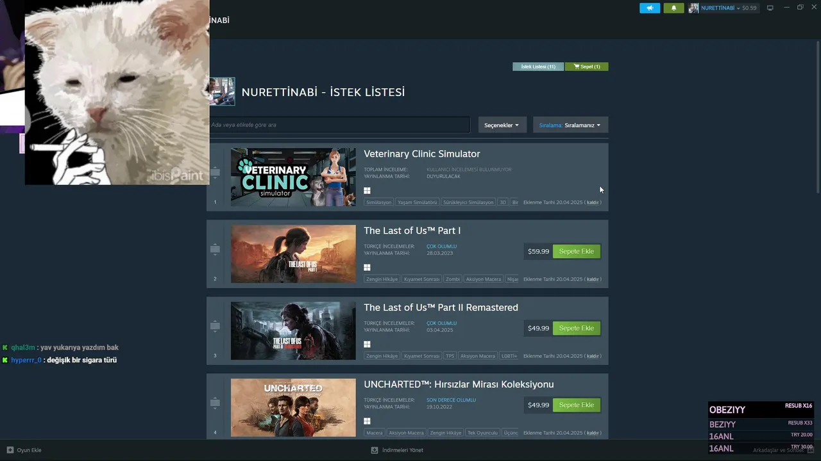Viewport: 821px width, 461px height.
Task: Click Sepete Ekle for UNCHARTED
Action: 577,405
